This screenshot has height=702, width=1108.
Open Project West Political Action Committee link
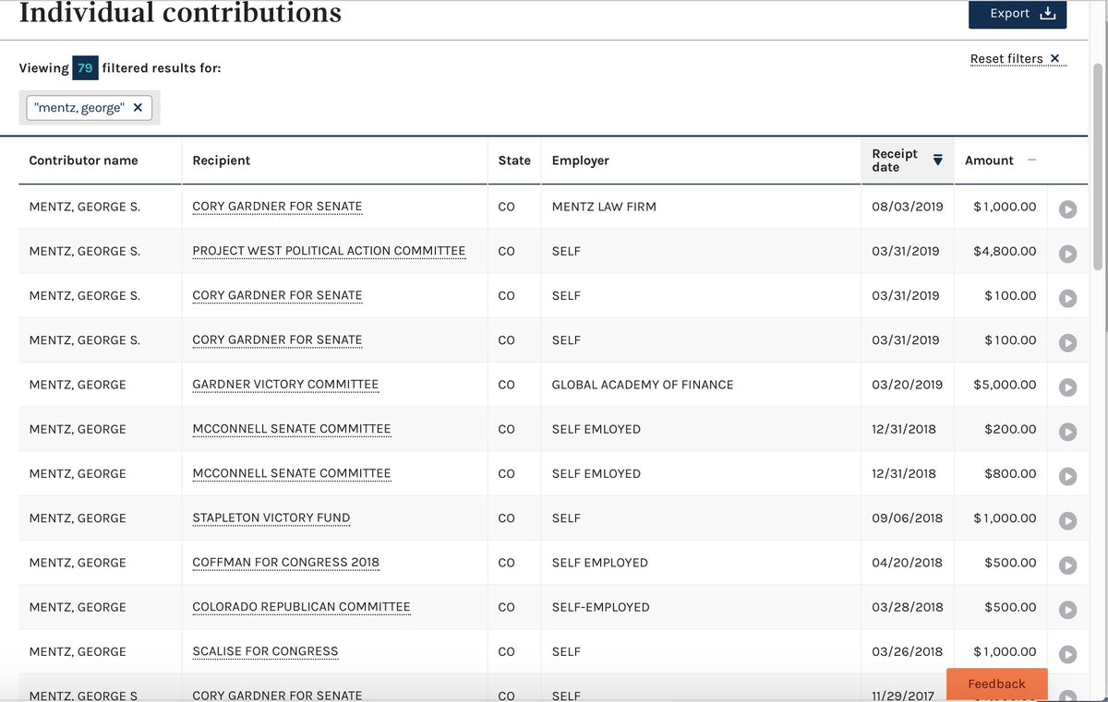click(329, 251)
